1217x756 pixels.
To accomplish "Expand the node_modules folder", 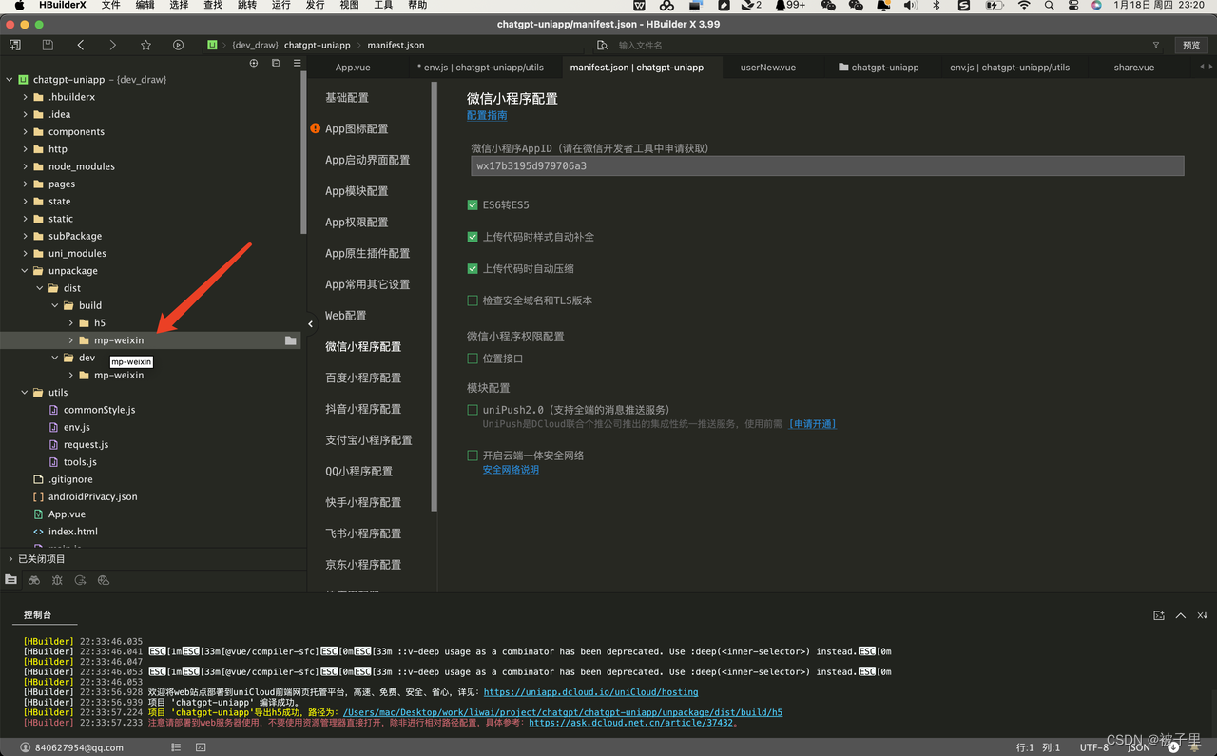I will pyautogui.click(x=26, y=166).
